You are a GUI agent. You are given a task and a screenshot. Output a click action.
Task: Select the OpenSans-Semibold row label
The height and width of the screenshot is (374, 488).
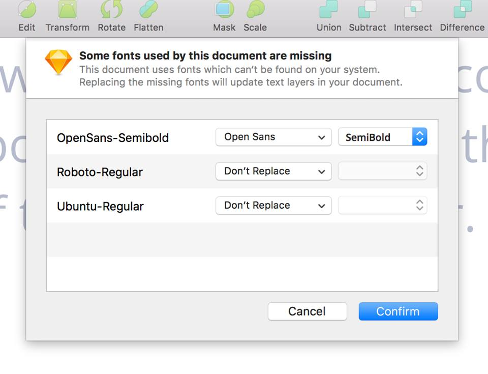(x=113, y=138)
